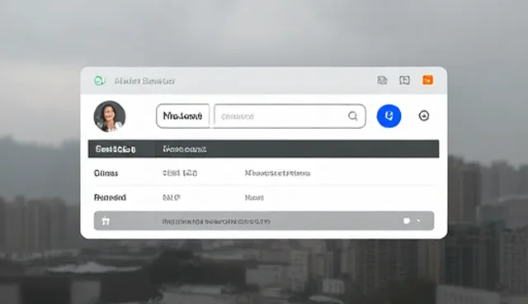Expand the small arrow at gray bar's right end
528x304 pixels.
418,221
